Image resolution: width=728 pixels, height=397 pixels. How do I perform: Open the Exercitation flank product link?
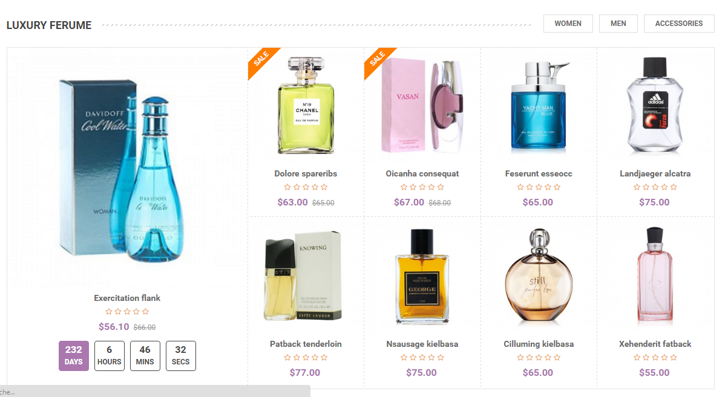tap(127, 298)
